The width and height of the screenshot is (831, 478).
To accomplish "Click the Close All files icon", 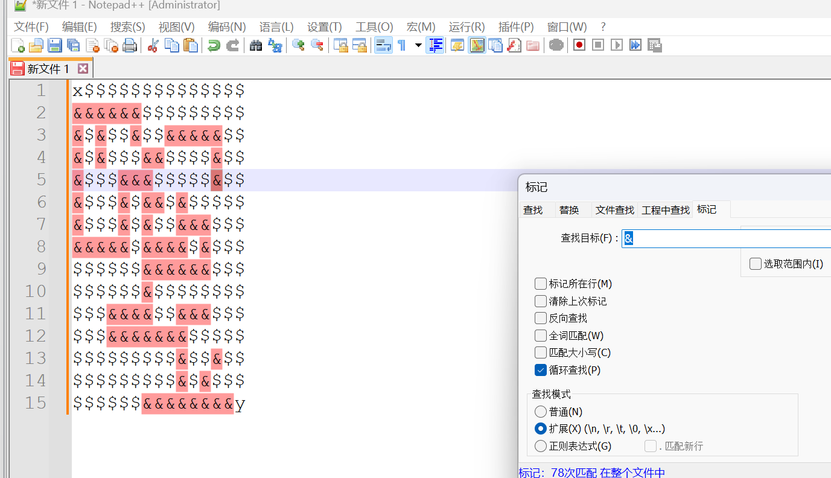I will [111, 45].
